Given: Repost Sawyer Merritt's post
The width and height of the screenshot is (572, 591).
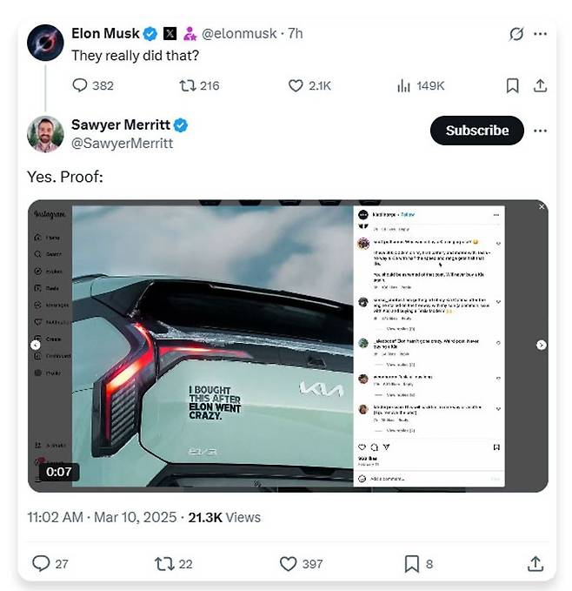Looking at the screenshot, I should (x=163, y=564).
